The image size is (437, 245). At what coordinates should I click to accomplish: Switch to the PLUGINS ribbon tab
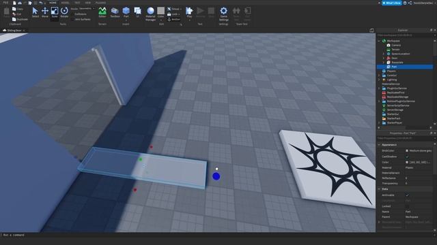100,3
